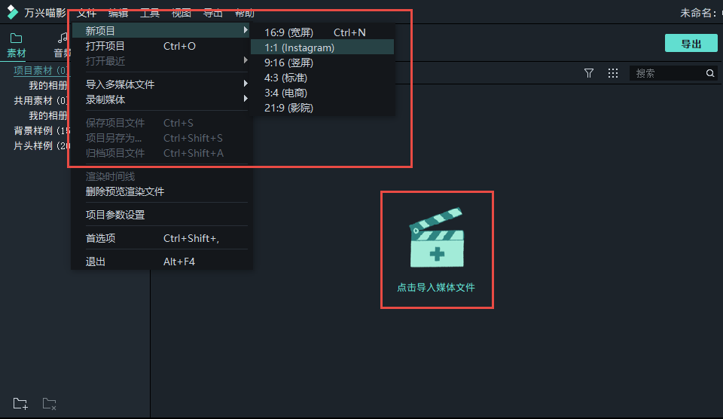Open the 素材 media tab
Viewport: 723px width, 419px height.
click(17, 45)
